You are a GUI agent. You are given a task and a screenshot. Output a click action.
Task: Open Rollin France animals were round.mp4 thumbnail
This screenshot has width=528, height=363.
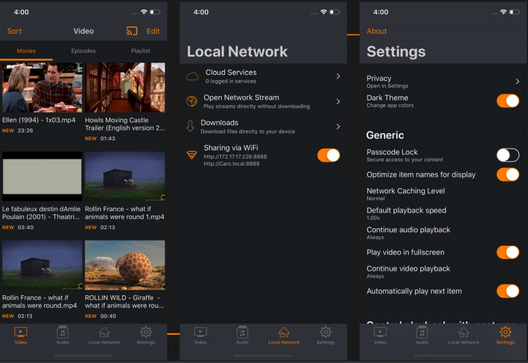click(x=42, y=265)
